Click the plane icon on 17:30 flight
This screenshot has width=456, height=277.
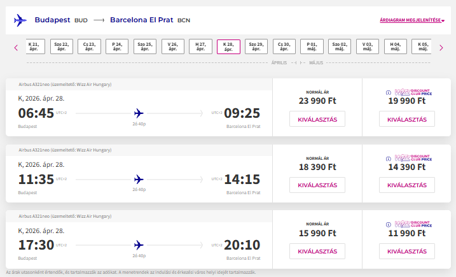(139, 245)
